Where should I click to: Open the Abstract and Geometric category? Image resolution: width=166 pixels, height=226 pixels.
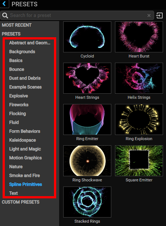(30, 43)
